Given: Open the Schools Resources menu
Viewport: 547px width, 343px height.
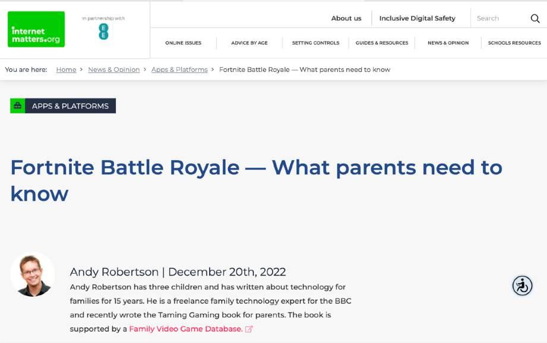Looking at the screenshot, I should (x=514, y=43).
